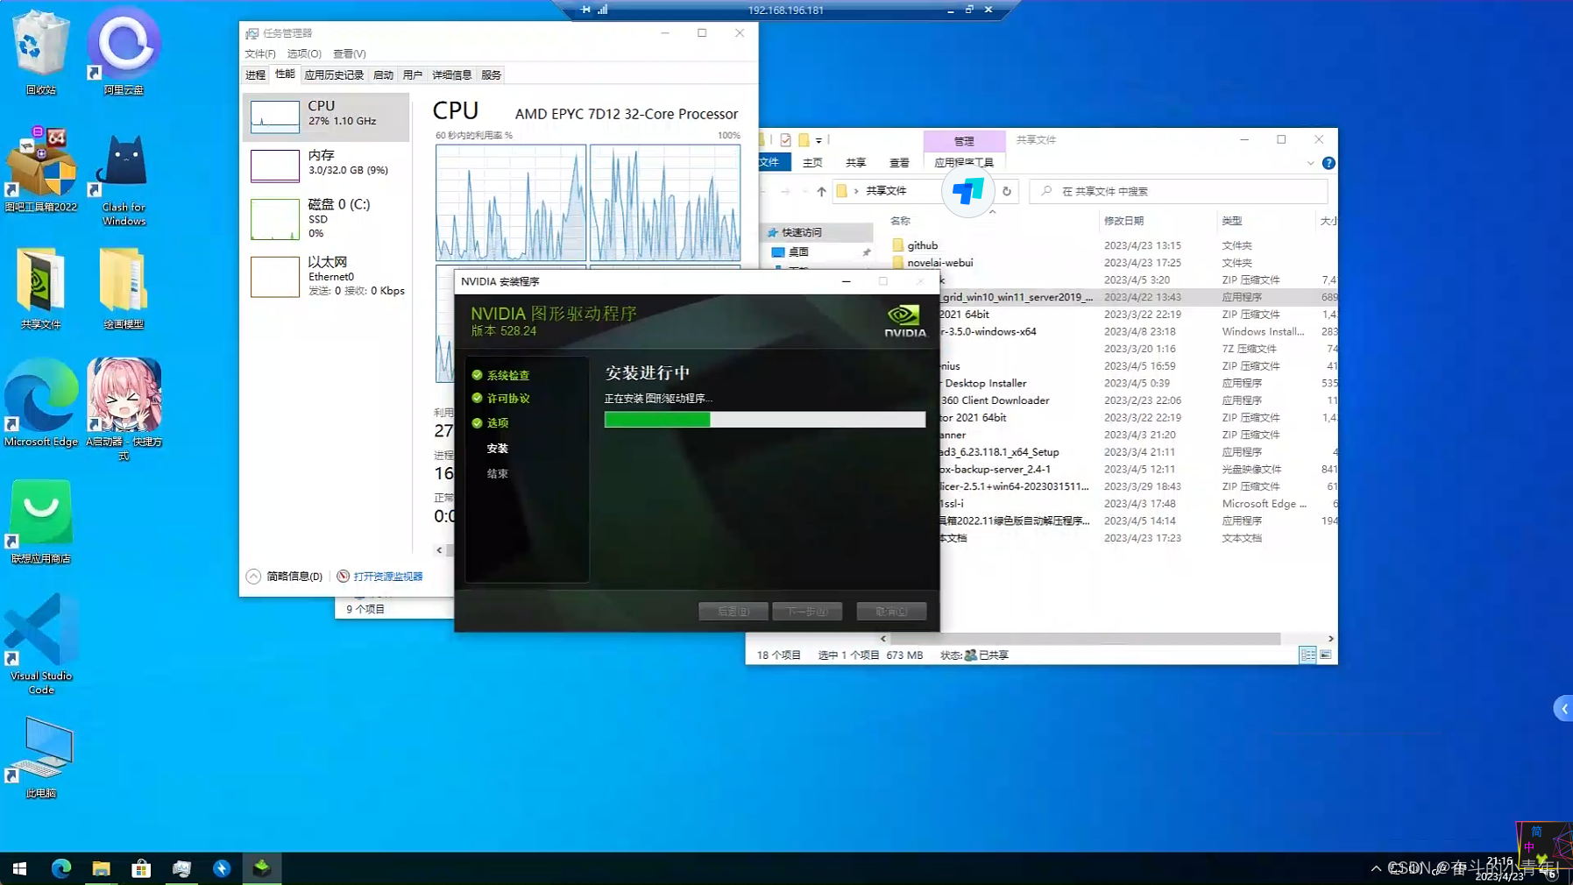Open the 查看 menu in Task Manager
The width and height of the screenshot is (1573, 885).
pos(350,53)
